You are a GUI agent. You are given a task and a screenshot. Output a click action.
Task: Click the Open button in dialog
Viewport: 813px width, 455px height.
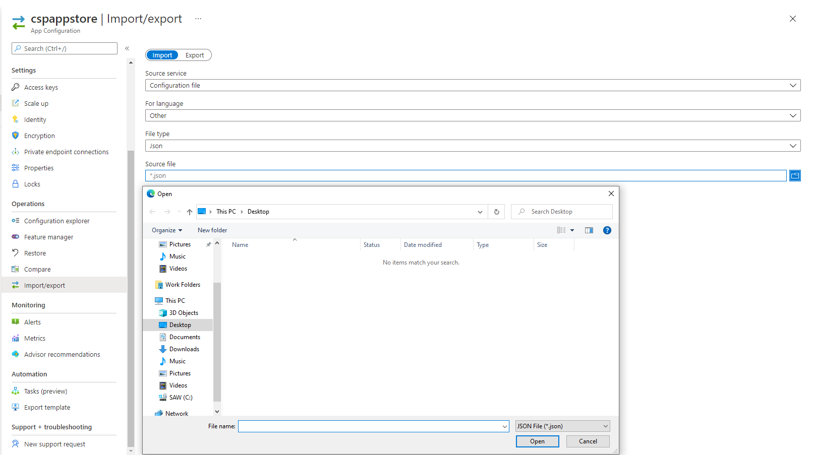(537, 441)
